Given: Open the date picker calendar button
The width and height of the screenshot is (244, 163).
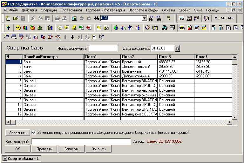Looking at the screenshot, I should (177, 49).
